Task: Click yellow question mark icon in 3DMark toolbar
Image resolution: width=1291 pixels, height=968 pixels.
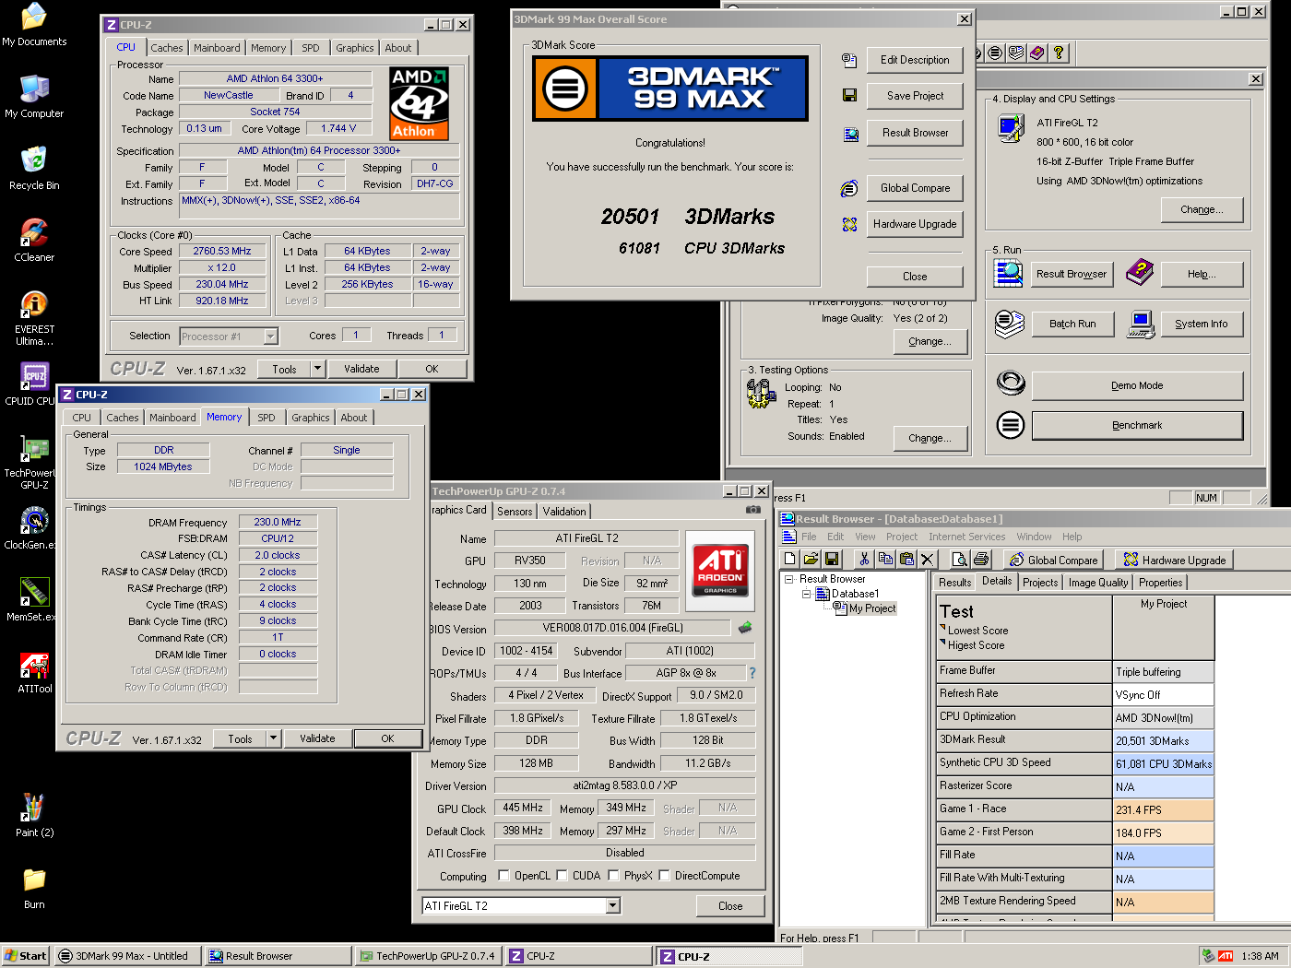Action: click(1059, 53)
